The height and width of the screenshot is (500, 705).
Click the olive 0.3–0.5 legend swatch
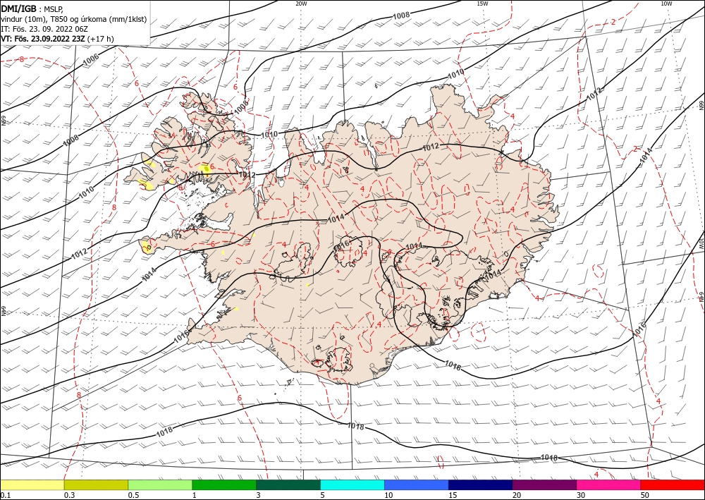click(96, 484)
